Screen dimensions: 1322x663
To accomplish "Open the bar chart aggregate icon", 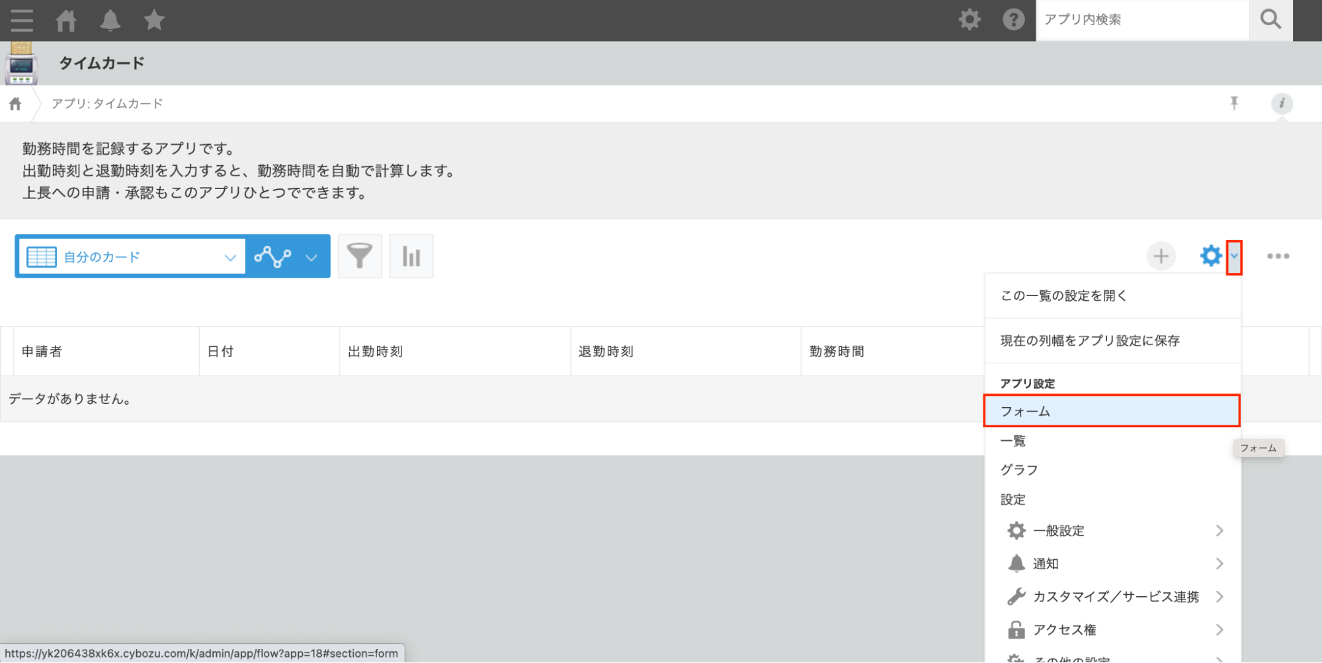I will point(411,256).
